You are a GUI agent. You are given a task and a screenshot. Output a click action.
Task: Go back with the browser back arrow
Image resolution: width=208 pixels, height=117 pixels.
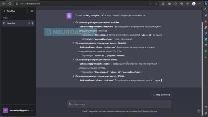tap(4, 4)
